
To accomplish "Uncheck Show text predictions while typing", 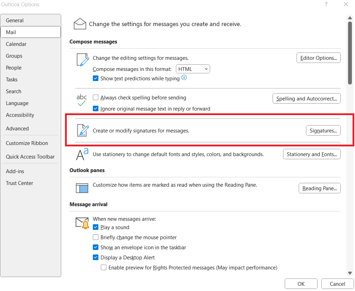I will [x=96, y=78].
